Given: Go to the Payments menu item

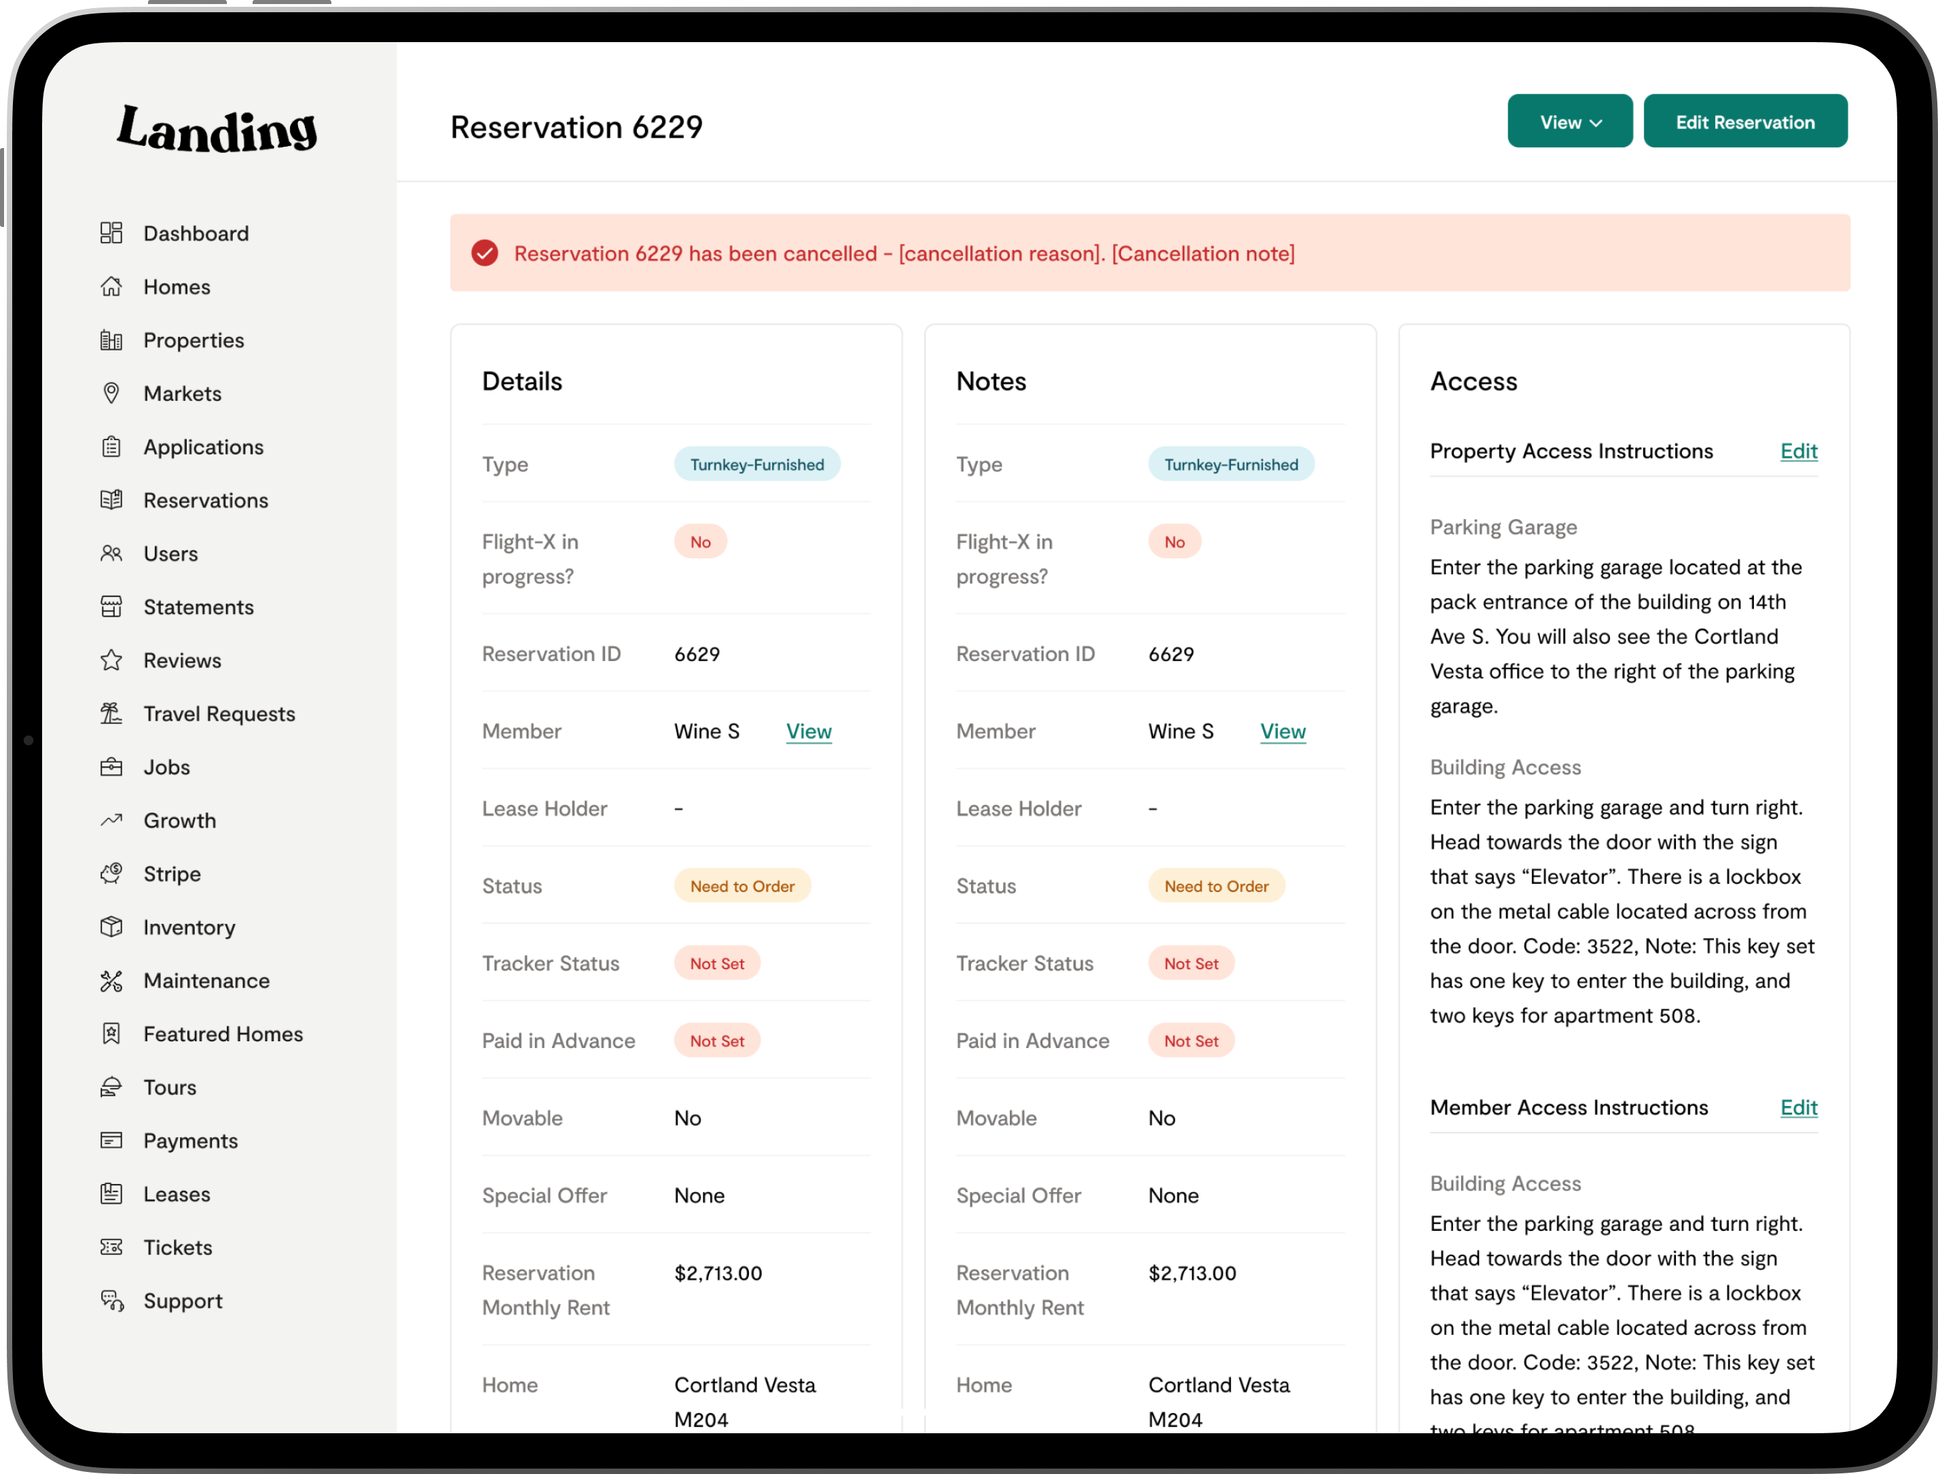Looking at the screenshot, I should tap(190, 1140).
